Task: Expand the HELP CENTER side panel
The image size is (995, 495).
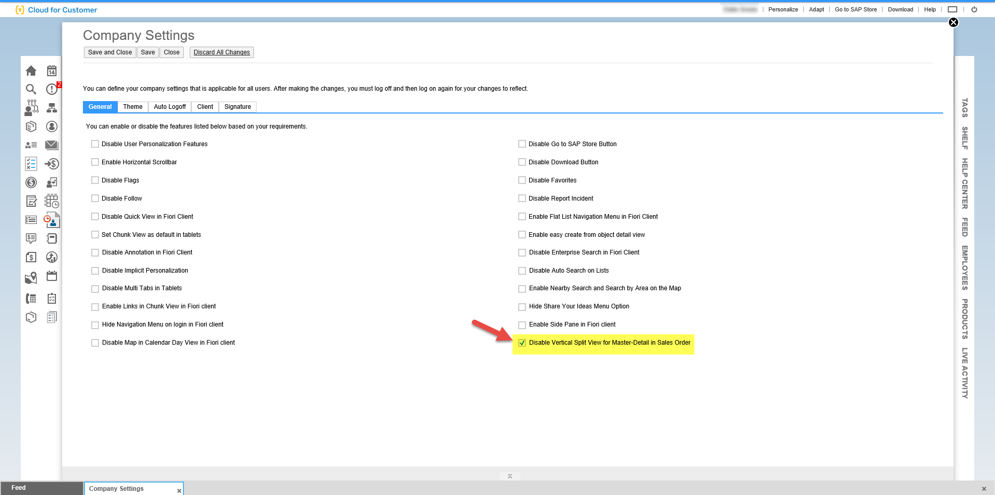Action: click(964, 183)
